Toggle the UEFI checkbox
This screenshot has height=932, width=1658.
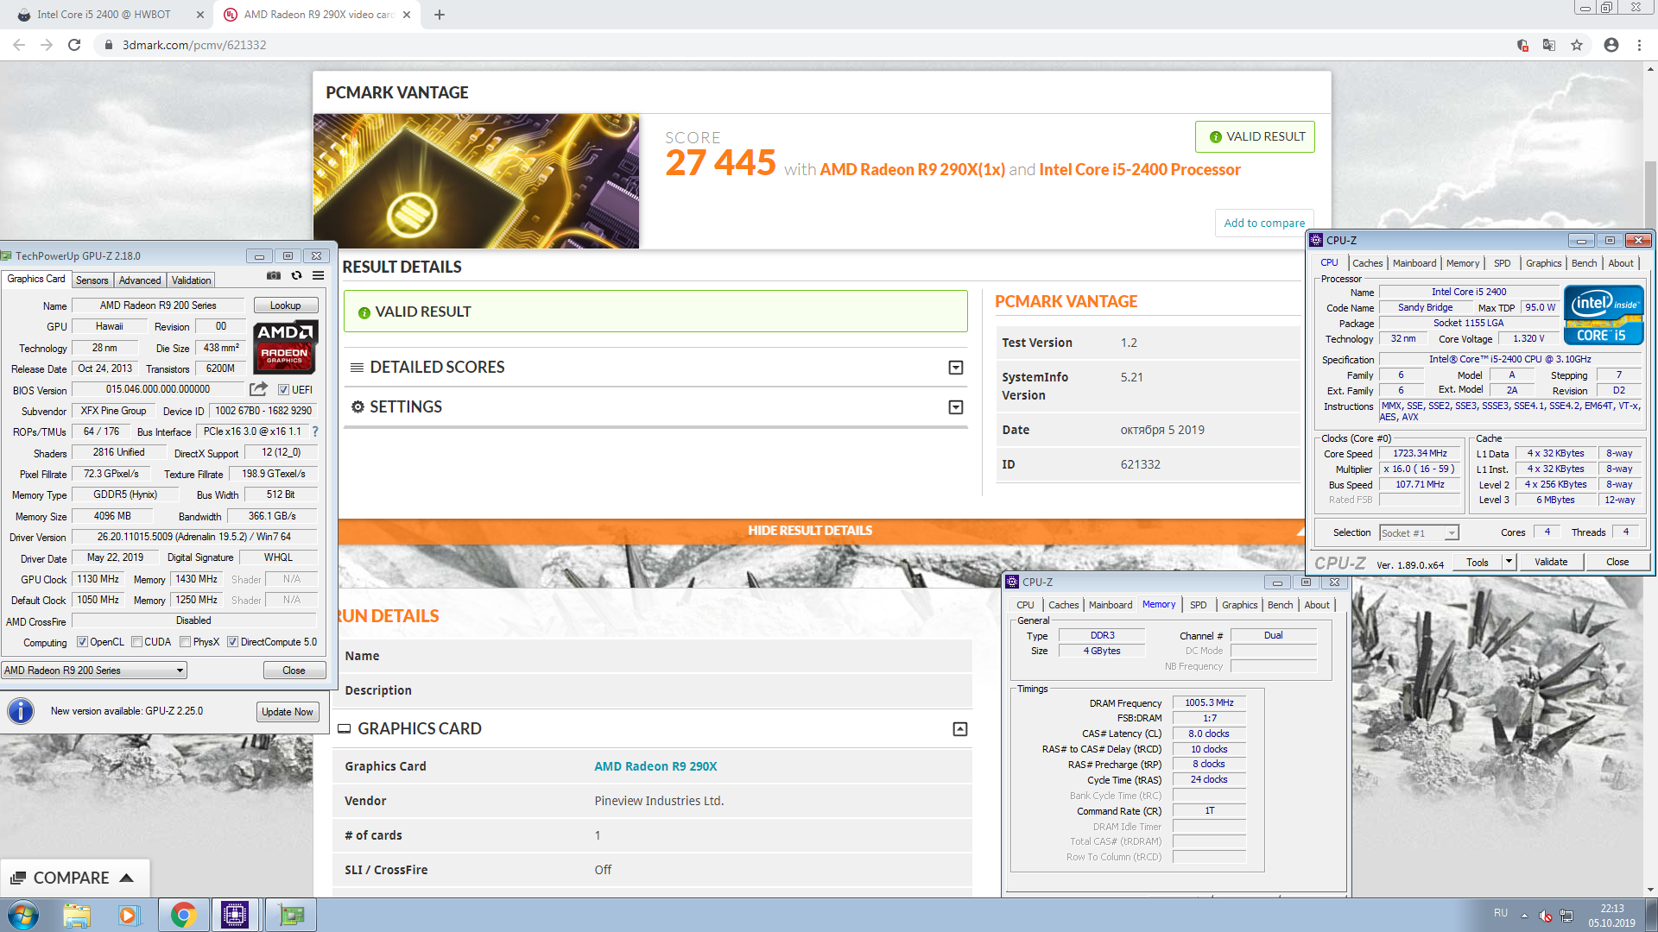point(283,390)
